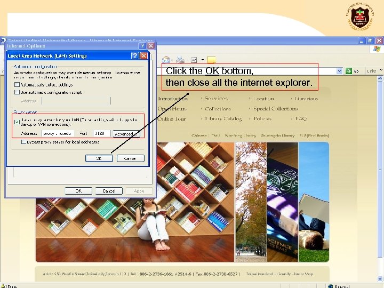Click the proxy Port input field
Viewport: 384px width, 288px height.
pos(102,133)
